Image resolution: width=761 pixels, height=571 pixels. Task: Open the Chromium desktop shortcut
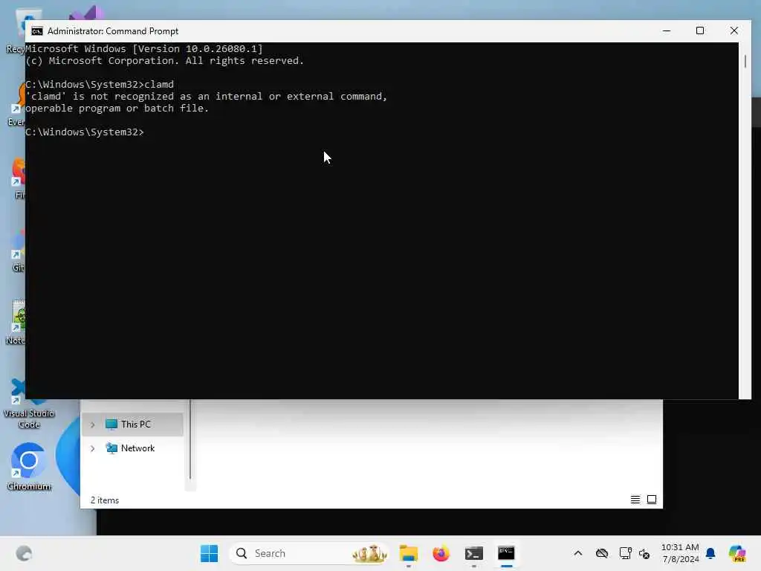(29, 467)
